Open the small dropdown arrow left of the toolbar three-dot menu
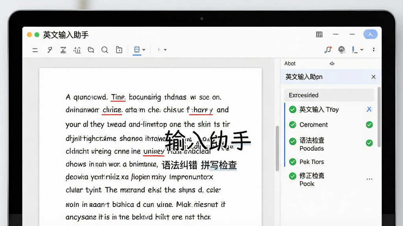The width and height of the screenshot is (403, 226). coord(362,50)
